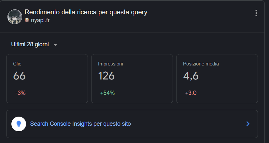Screen dimensions: 269x143
Task: Click the lightbulb Insights icon
Action: pos(19,124)
